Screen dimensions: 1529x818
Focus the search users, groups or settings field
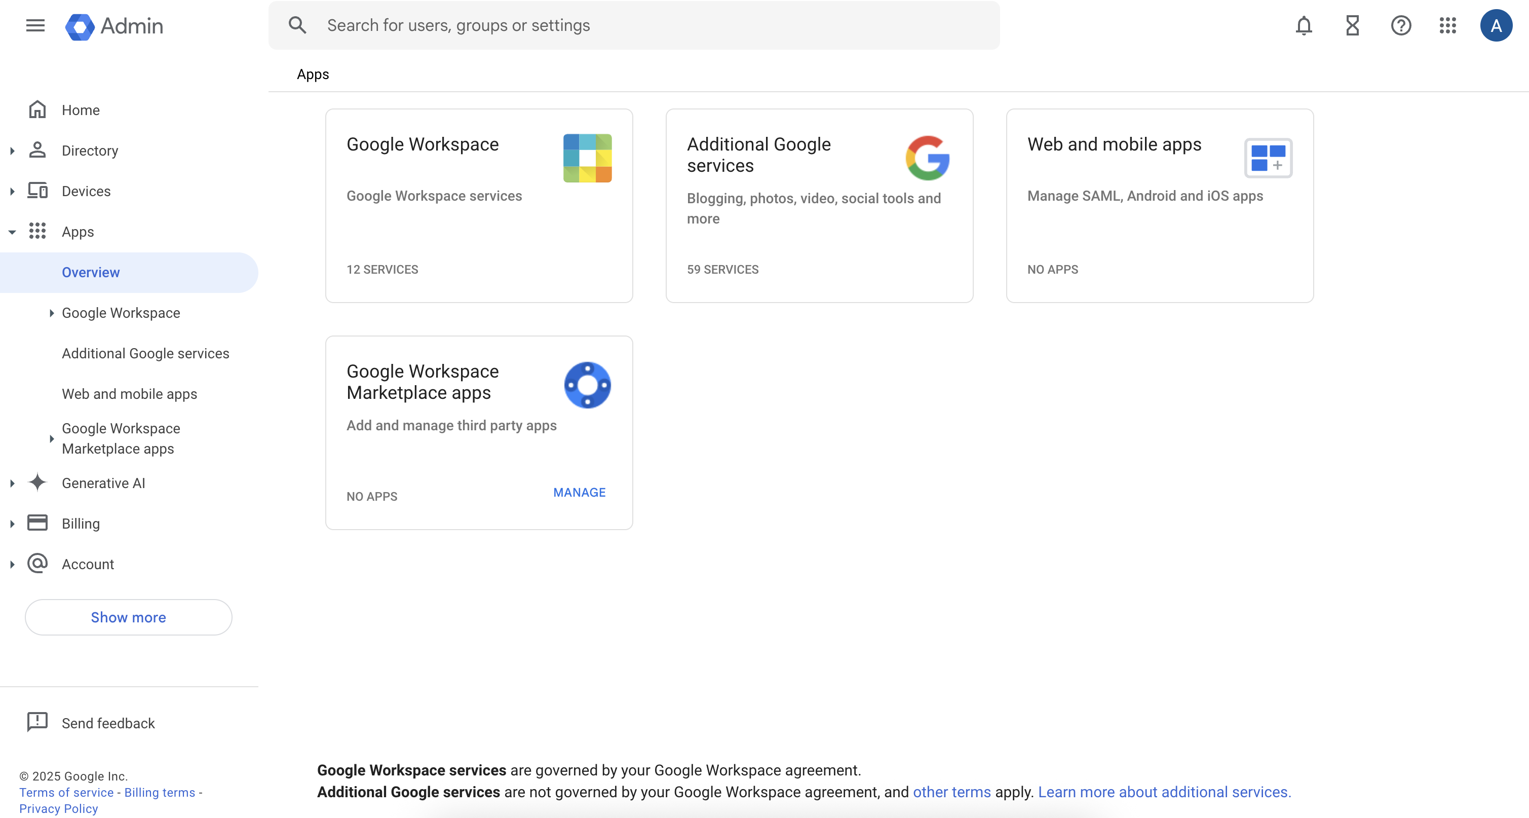pos(633,25)
